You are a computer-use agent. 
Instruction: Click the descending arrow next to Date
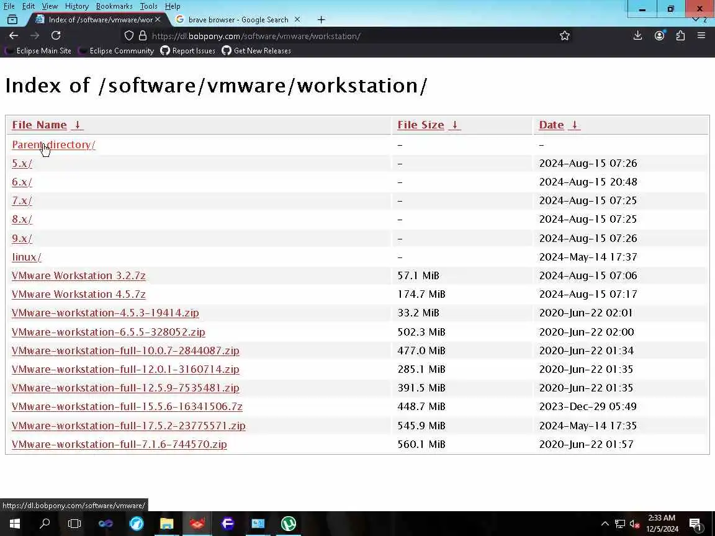pyautogui.click(x=575, y=125)
